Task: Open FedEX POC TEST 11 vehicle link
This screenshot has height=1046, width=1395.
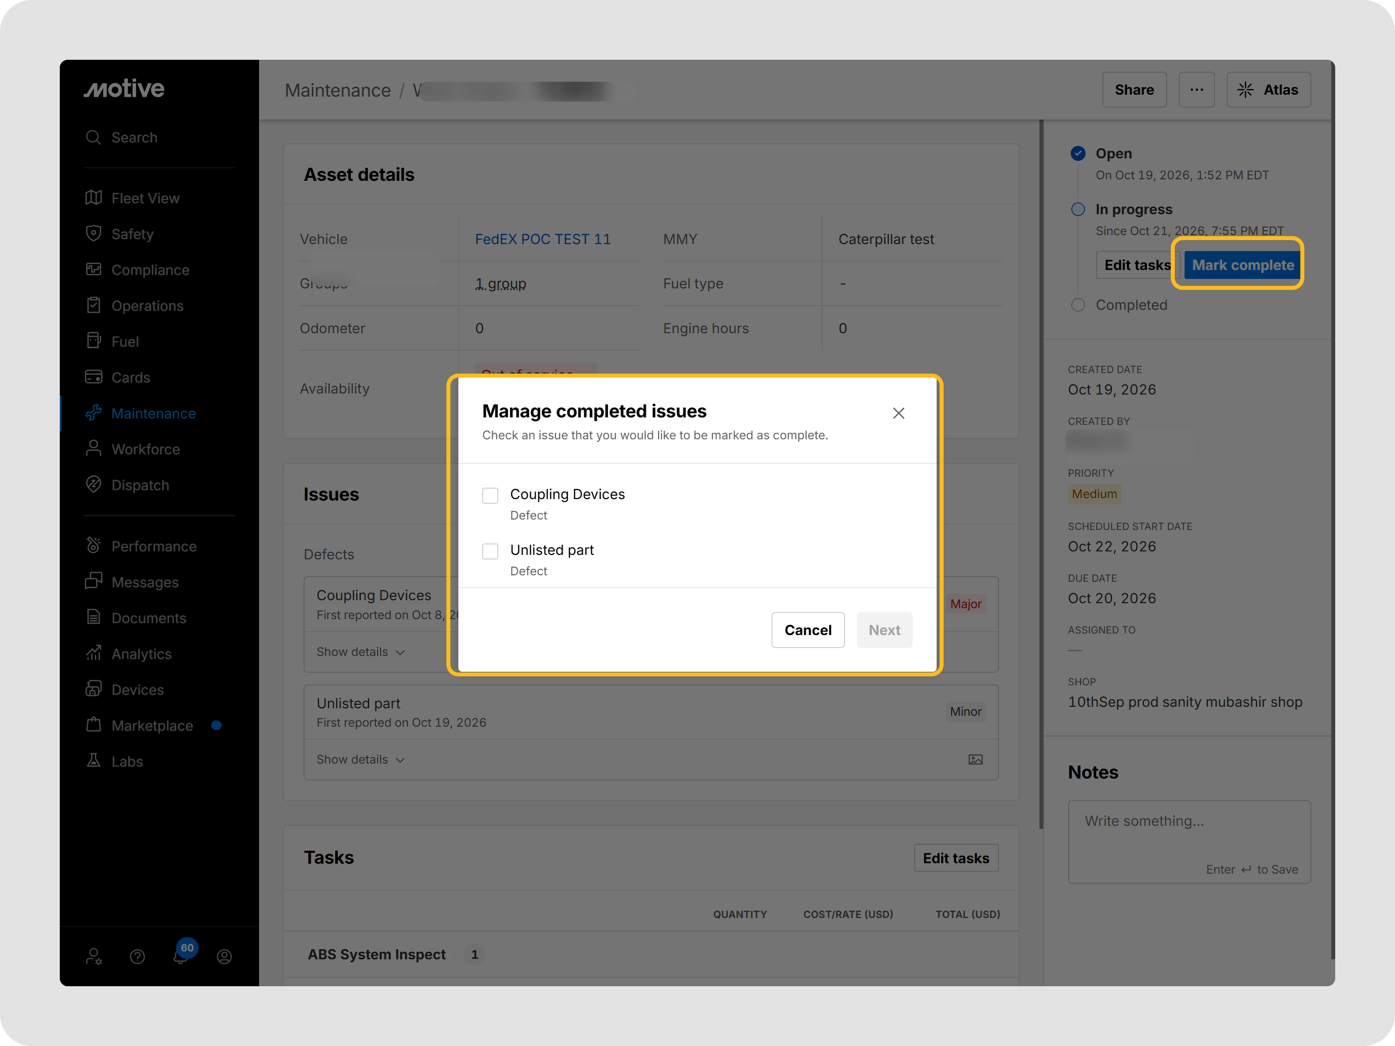Action: click(x=543, y=239)
